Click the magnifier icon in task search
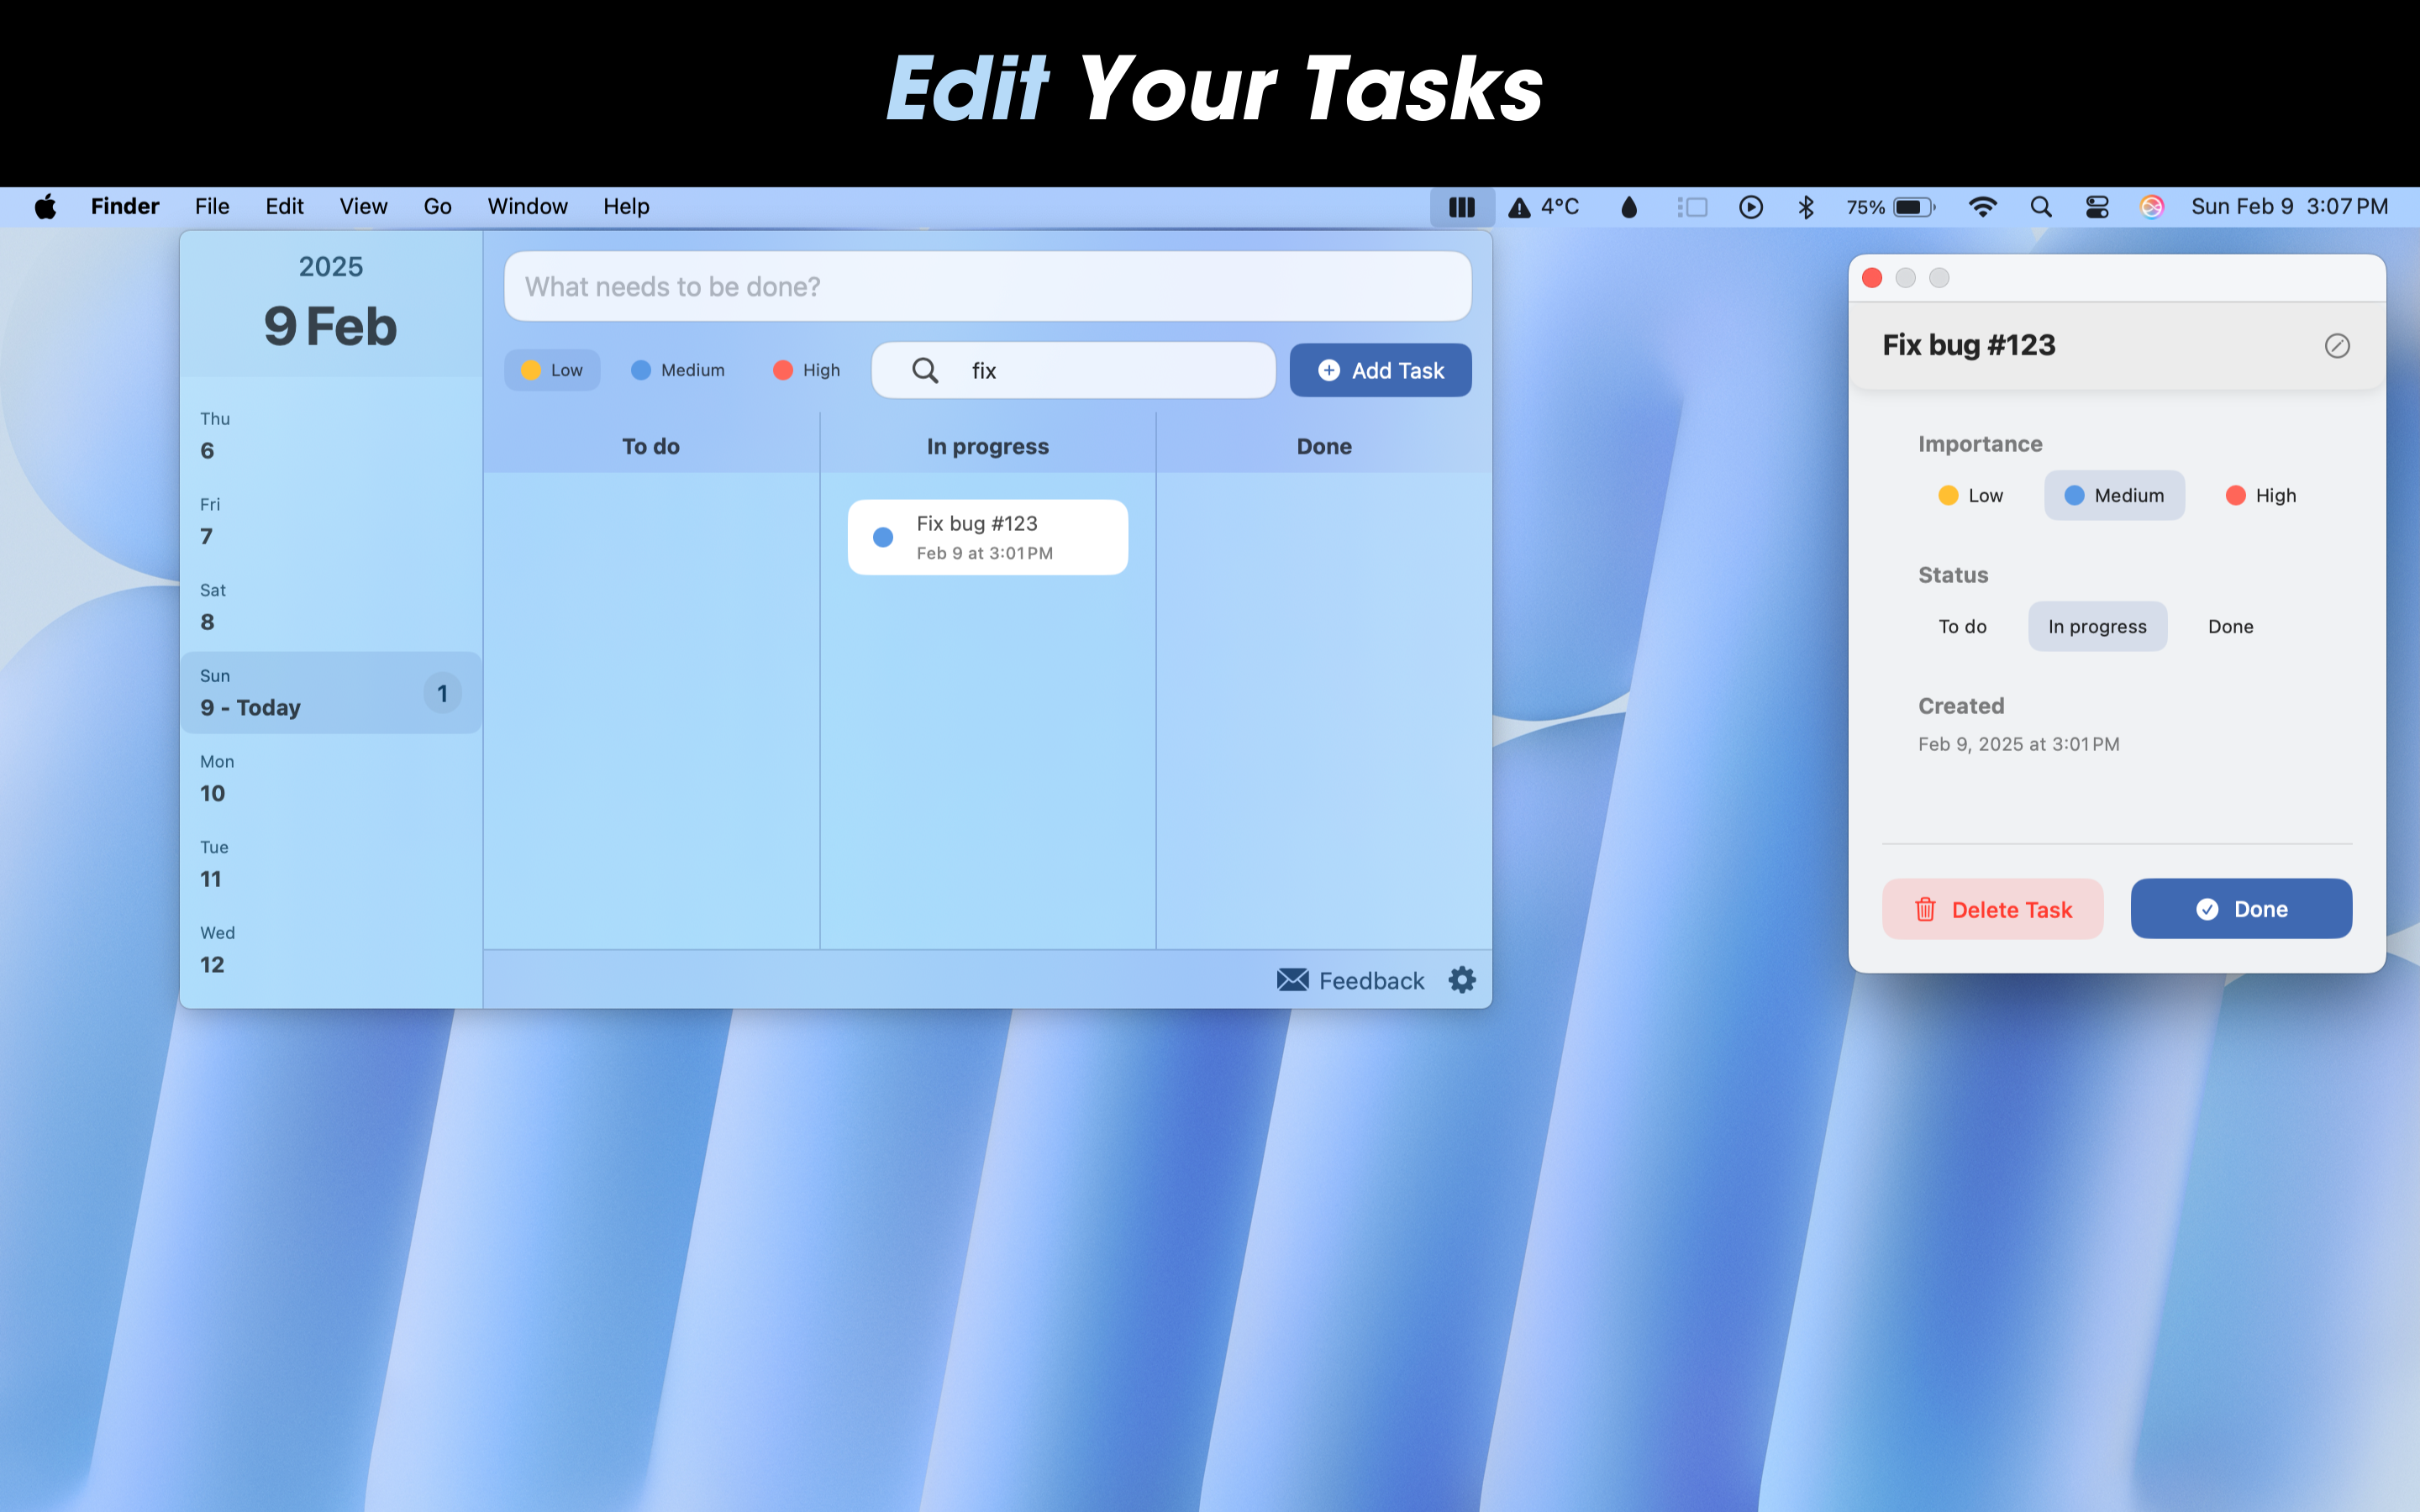Screen dimensions: 2420x1512 [x=925, y=370]
